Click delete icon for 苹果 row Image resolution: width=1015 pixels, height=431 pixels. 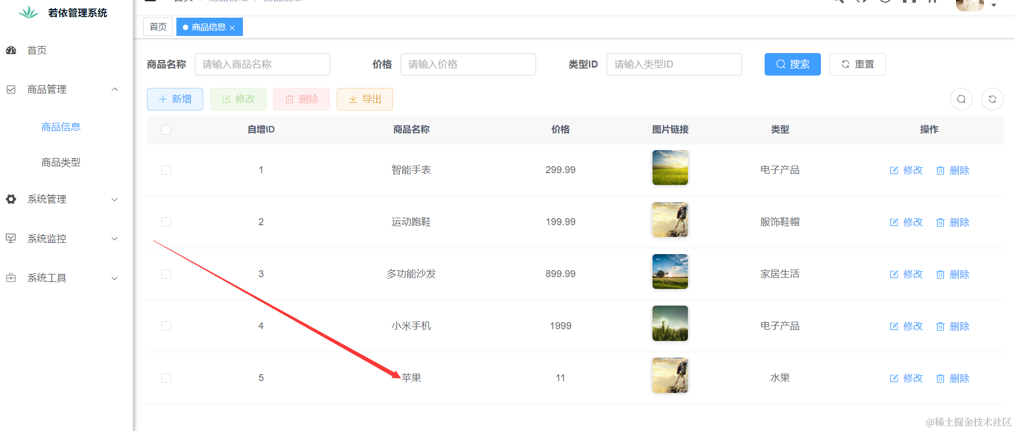[940, 378]
